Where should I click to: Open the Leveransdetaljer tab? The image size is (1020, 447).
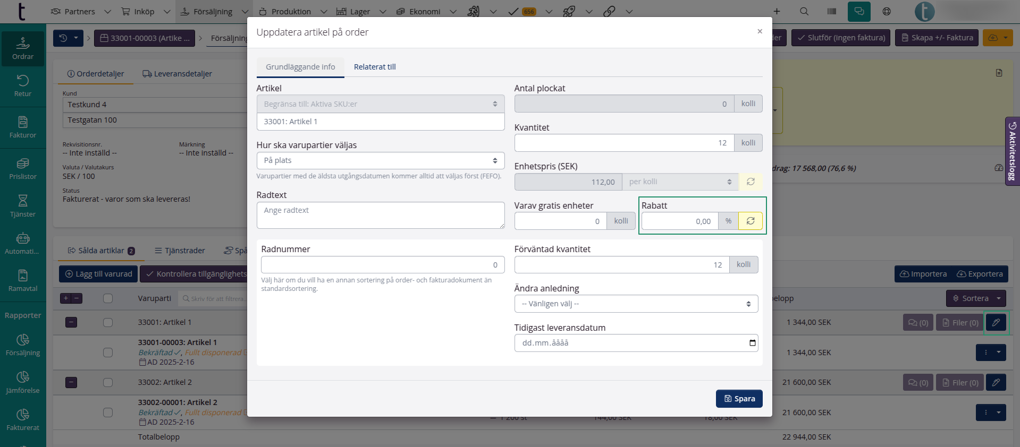tap(177, 74)
